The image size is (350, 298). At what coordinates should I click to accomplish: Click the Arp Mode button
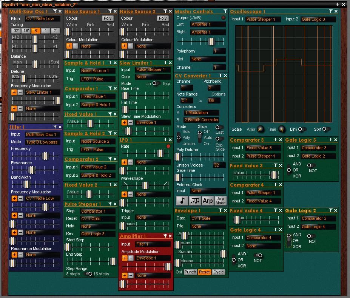click(220, 201)
